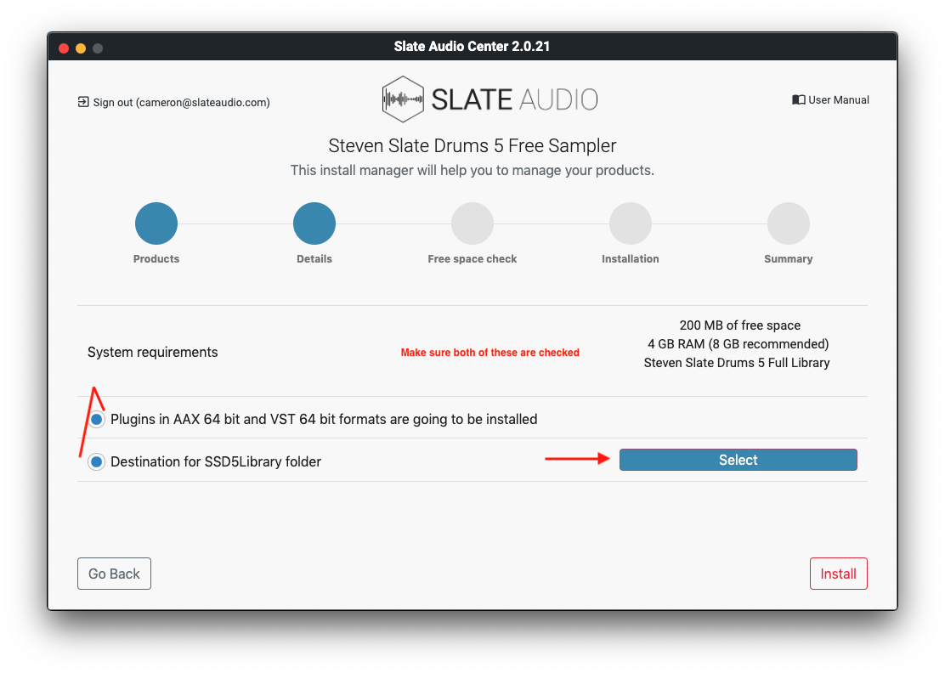
Task: Select the Details step circle
Action: point(314,224)
